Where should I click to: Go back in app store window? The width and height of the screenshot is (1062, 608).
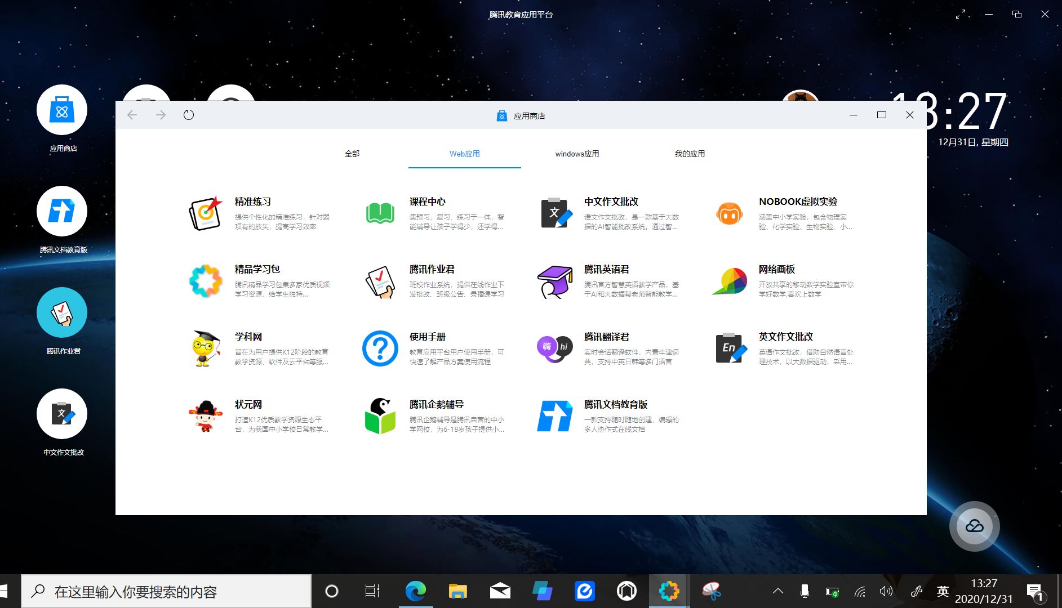(x=132, y=115)
